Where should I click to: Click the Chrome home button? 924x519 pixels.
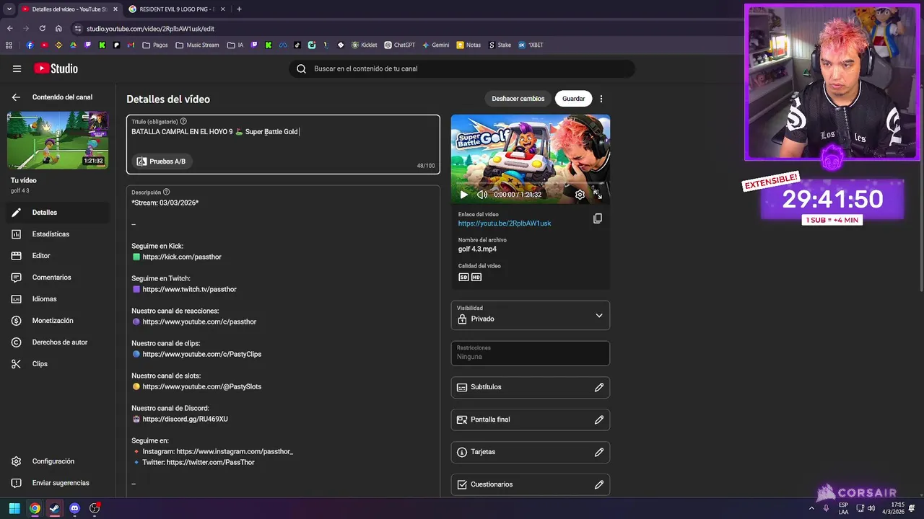pos(58,29)
